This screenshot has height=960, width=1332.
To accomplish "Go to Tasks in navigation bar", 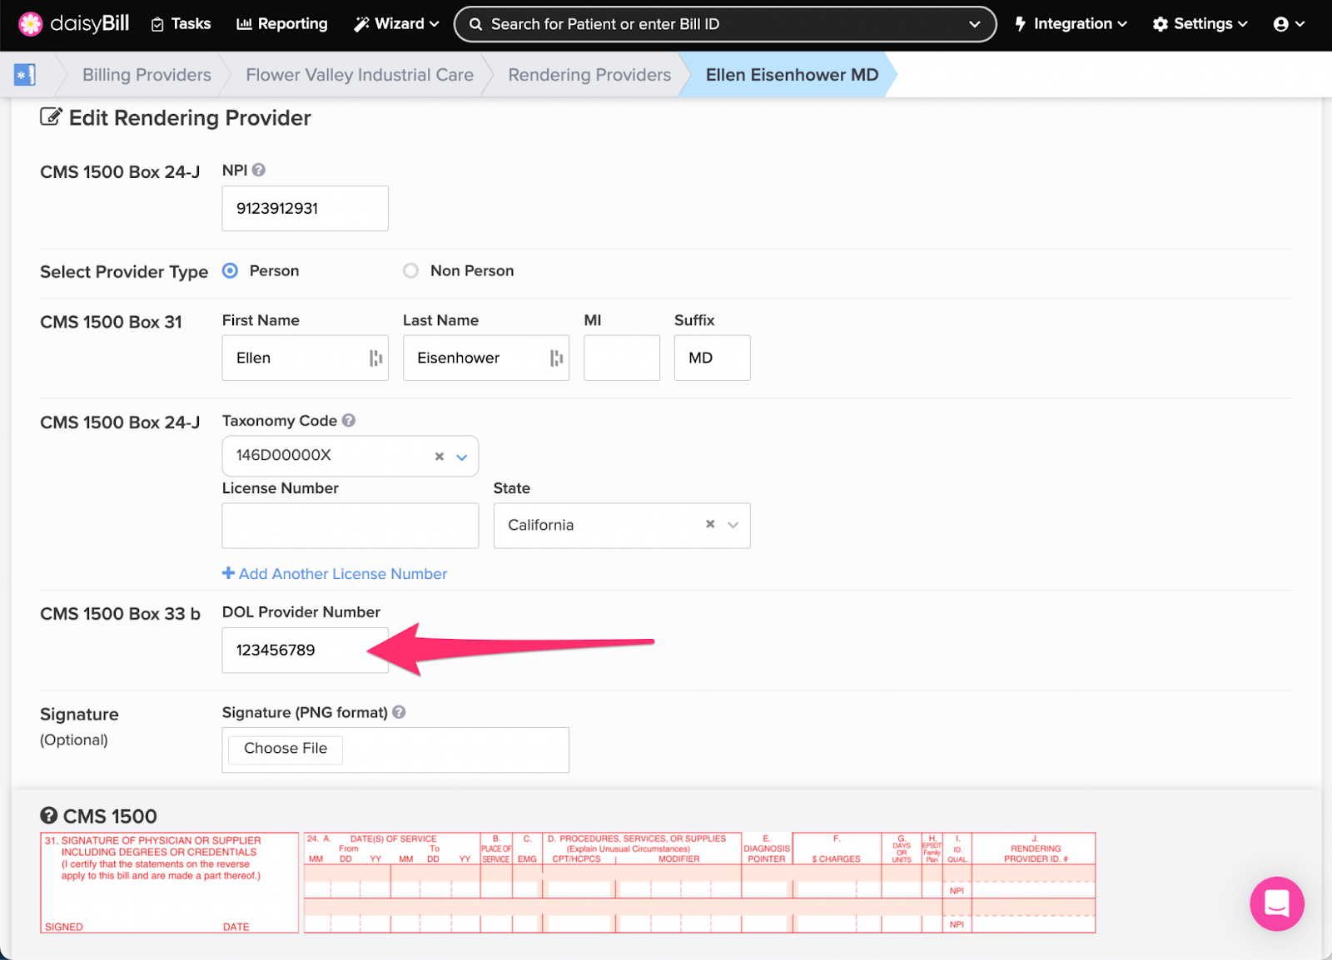I will (x=181, y=24).
